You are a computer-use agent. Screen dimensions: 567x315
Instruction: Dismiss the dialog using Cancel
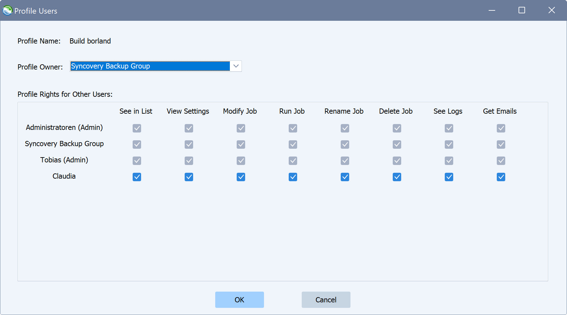pos(326,299)
